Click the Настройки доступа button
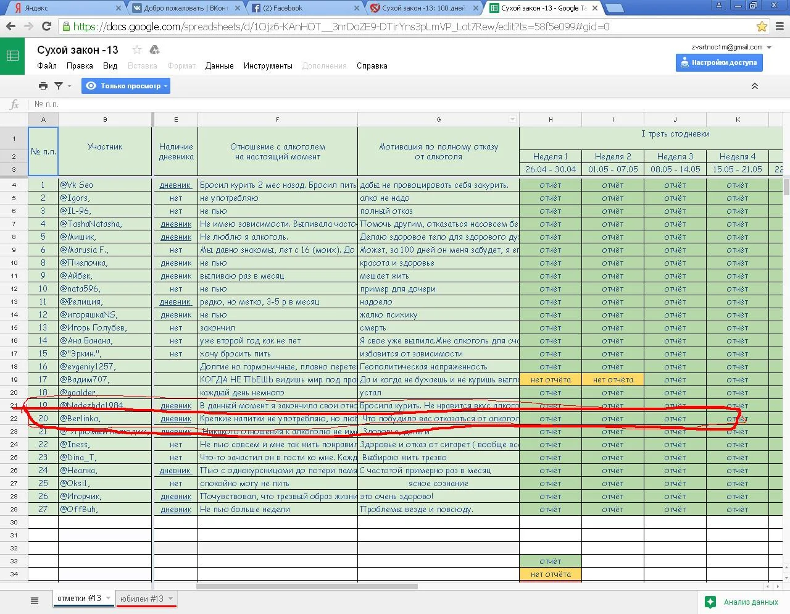The image size is (790, 614). 718,62
